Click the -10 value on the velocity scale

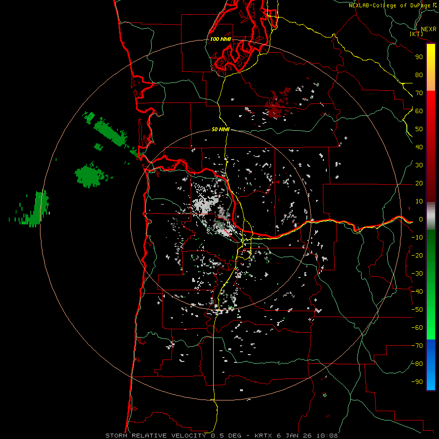(x=417, y=238)
